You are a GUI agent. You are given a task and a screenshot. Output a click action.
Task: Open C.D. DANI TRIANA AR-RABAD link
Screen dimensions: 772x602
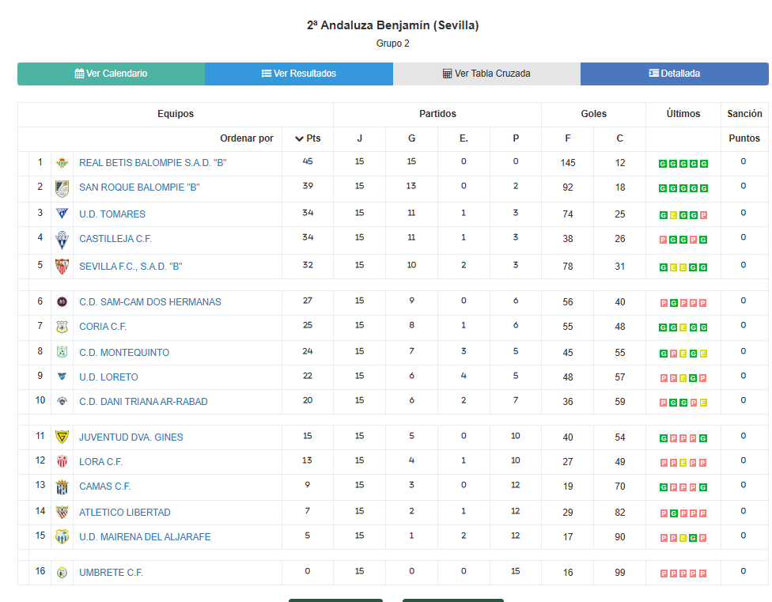143,402
